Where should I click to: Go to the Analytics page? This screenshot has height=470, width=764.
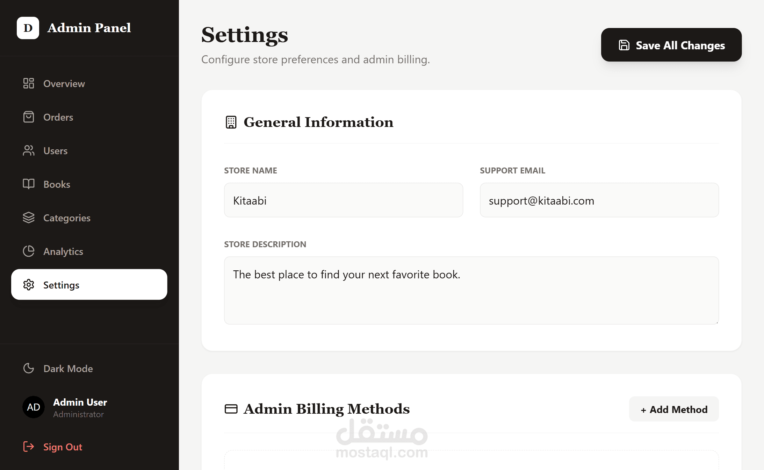pos(63,251)
